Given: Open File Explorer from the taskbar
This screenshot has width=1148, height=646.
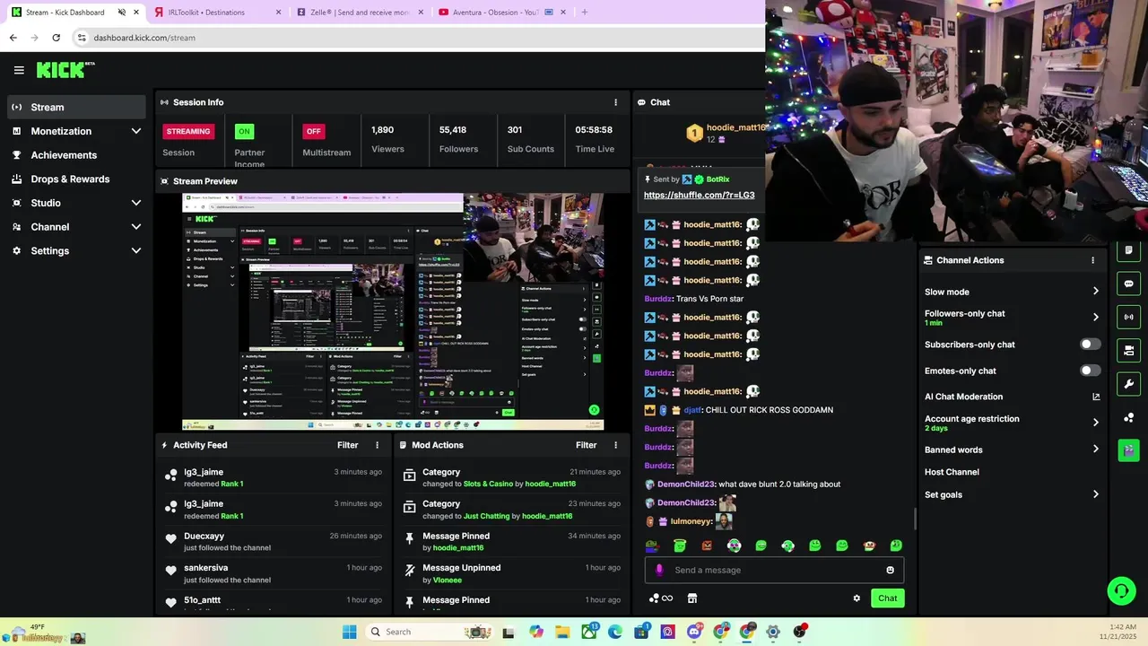Looking at the screenshot, I should click(562, 632).
